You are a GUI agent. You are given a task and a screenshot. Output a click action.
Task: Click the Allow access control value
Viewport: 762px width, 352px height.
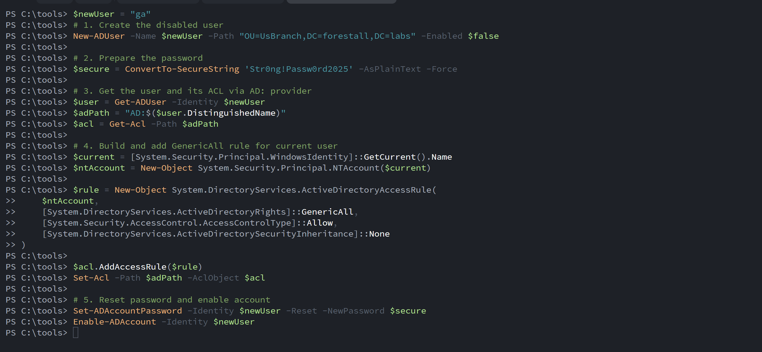point(320,223)
